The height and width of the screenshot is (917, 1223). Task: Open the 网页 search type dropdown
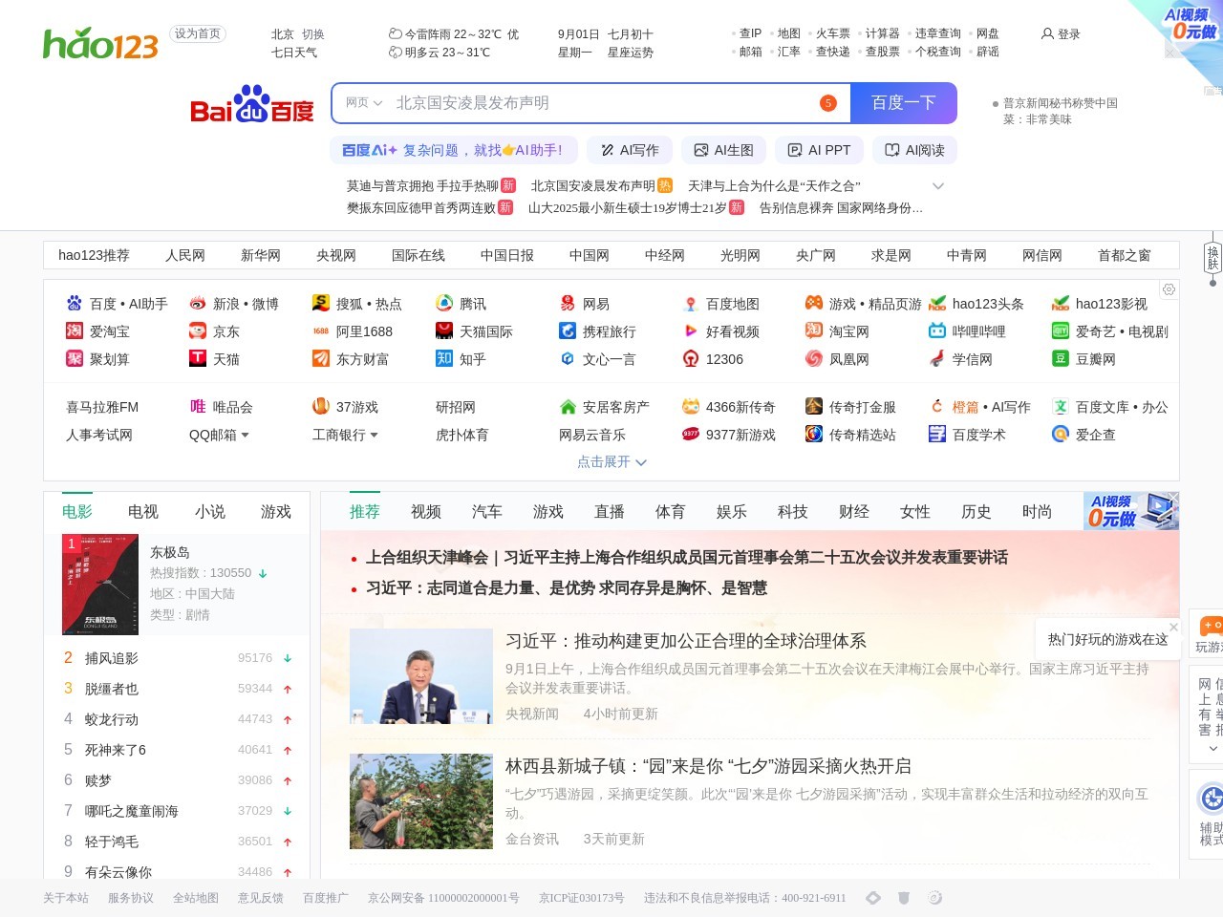pos(364,102)
